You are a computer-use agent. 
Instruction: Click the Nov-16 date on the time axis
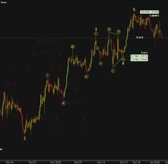coord(9,162)
